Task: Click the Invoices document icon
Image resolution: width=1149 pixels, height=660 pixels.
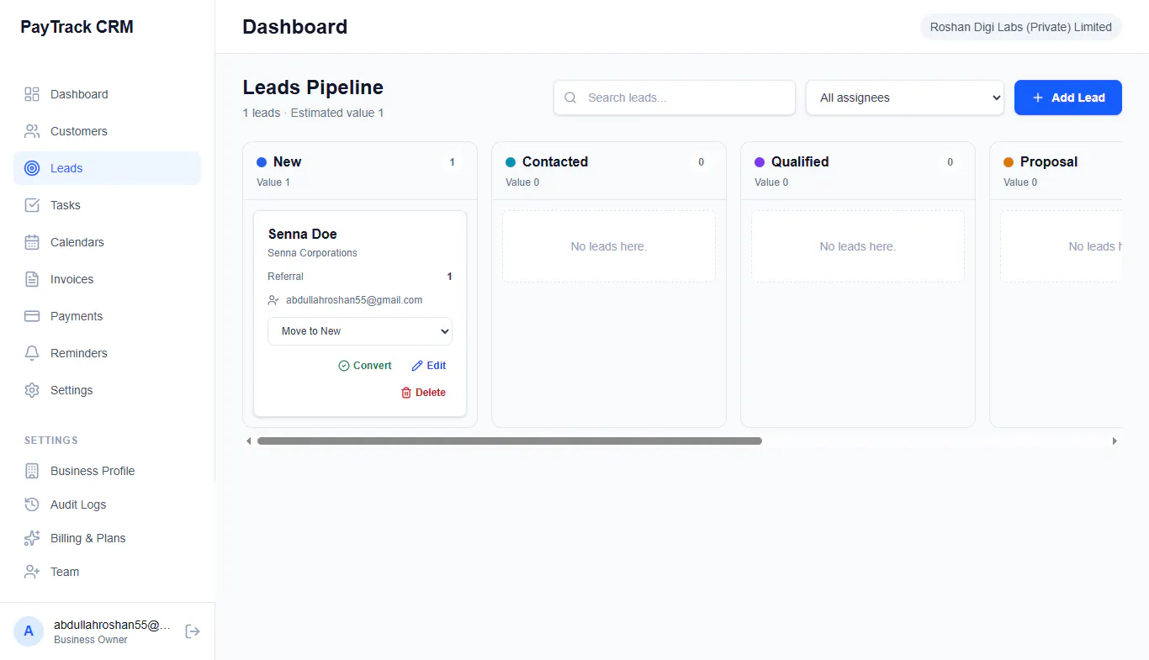Action: (32, 279)
